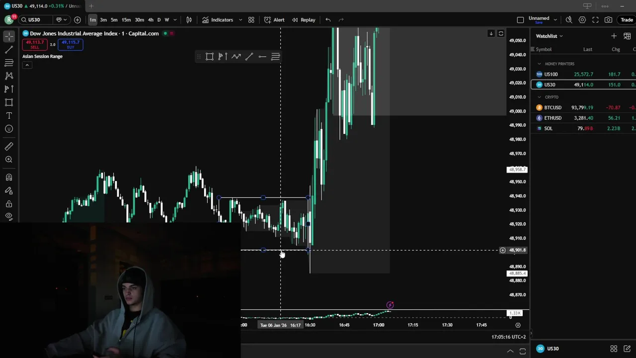Open chart settings hexagon icon
This screenshot has width=636, height=358.
tap(582, 20)
